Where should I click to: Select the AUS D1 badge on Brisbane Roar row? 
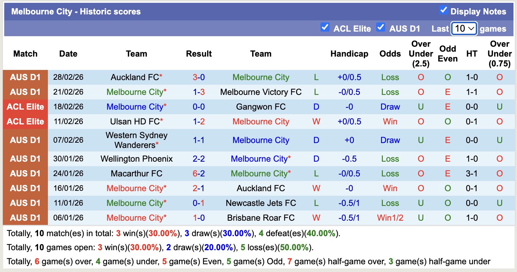25,218
